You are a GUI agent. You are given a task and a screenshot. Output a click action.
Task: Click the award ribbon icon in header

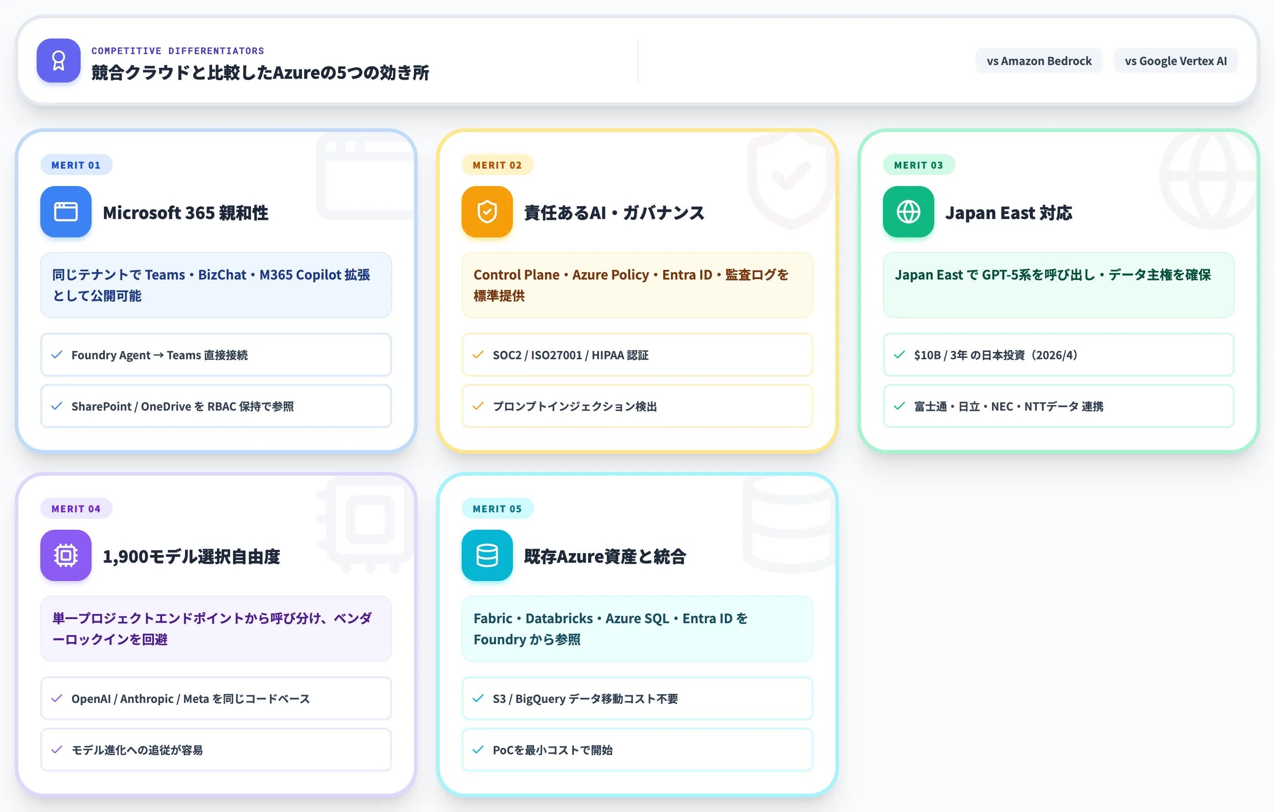pos(58,60)
